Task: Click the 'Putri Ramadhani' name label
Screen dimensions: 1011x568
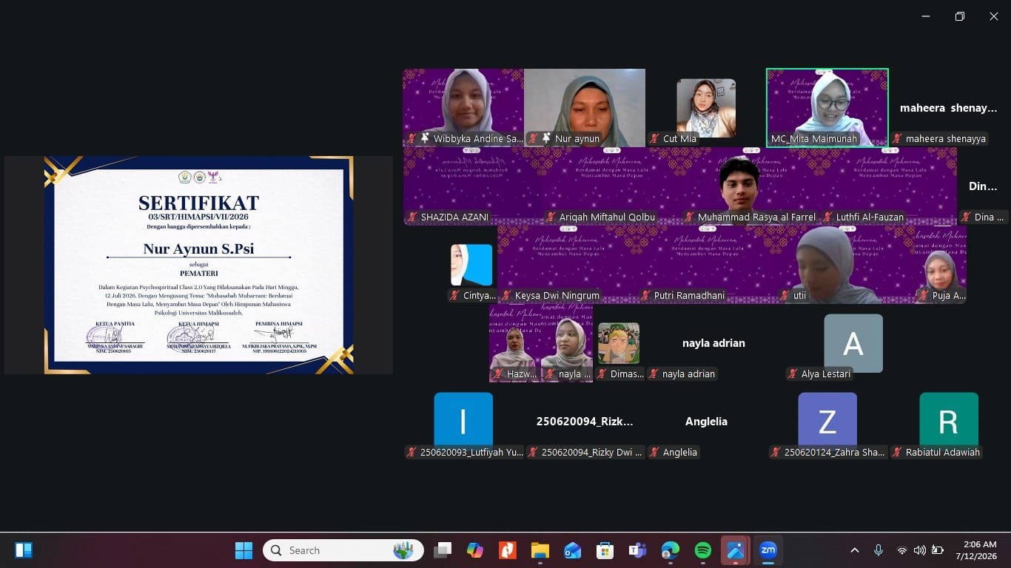Action: (689, 295)
